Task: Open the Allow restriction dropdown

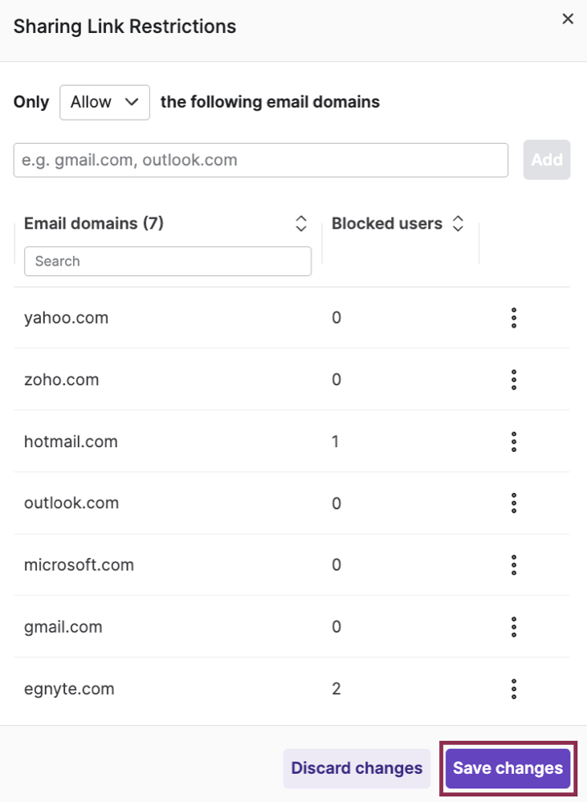Action: (x=104, y=102)
